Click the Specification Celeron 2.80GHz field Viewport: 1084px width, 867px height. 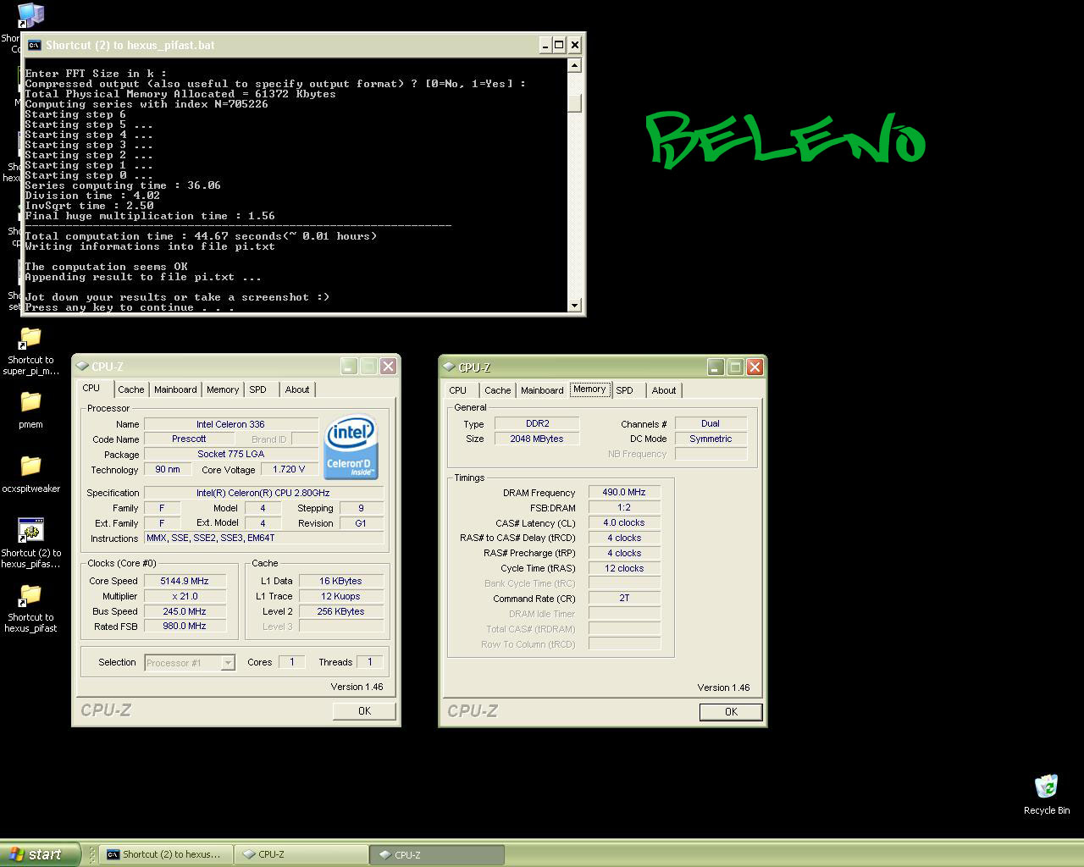tap(263, 493)
